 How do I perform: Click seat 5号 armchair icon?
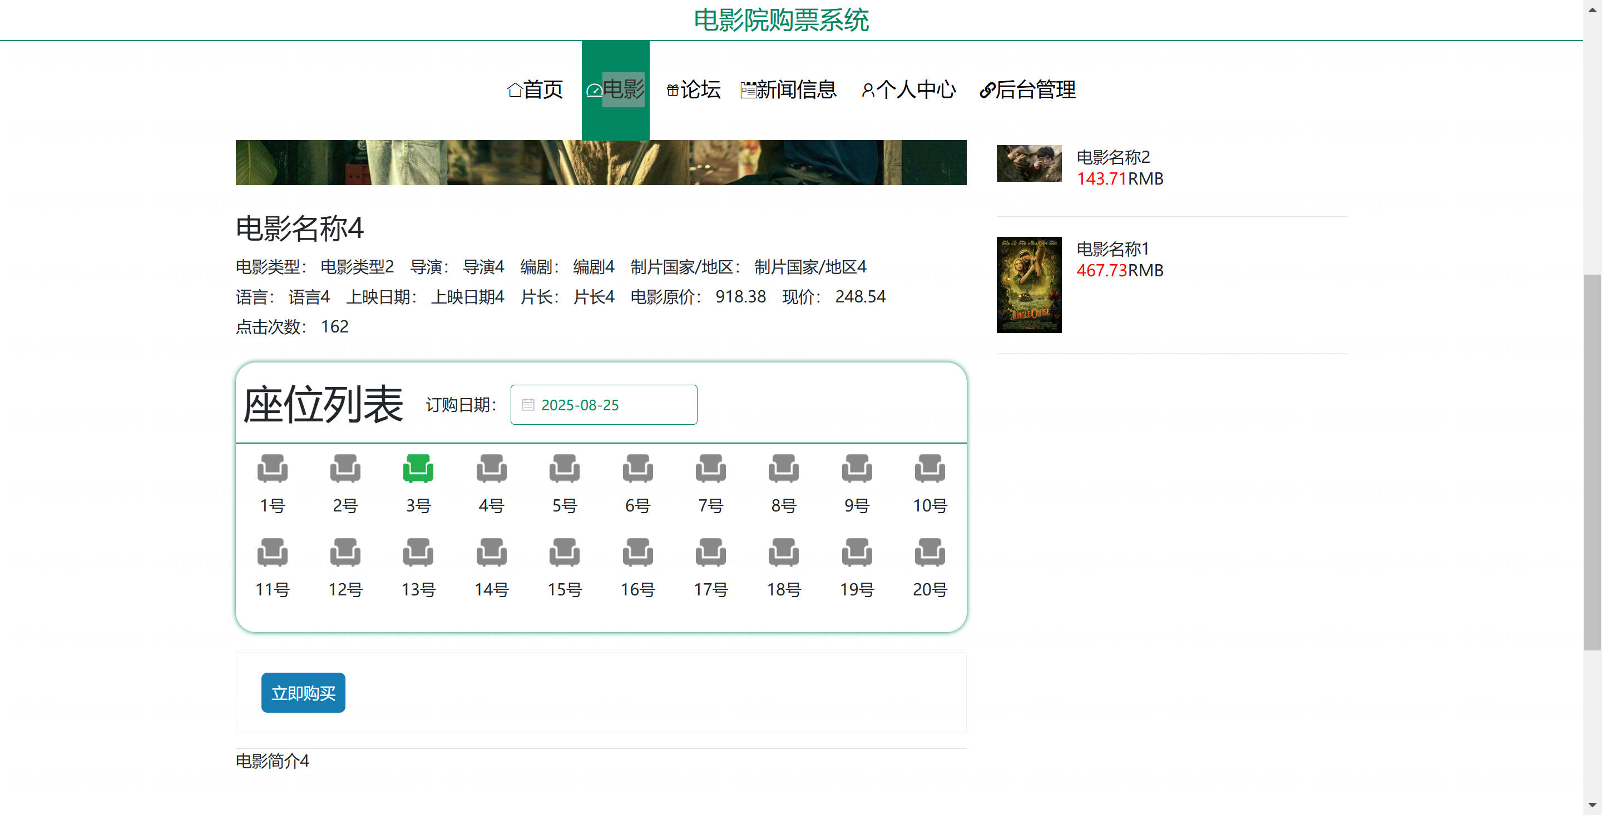coord(564,469)
